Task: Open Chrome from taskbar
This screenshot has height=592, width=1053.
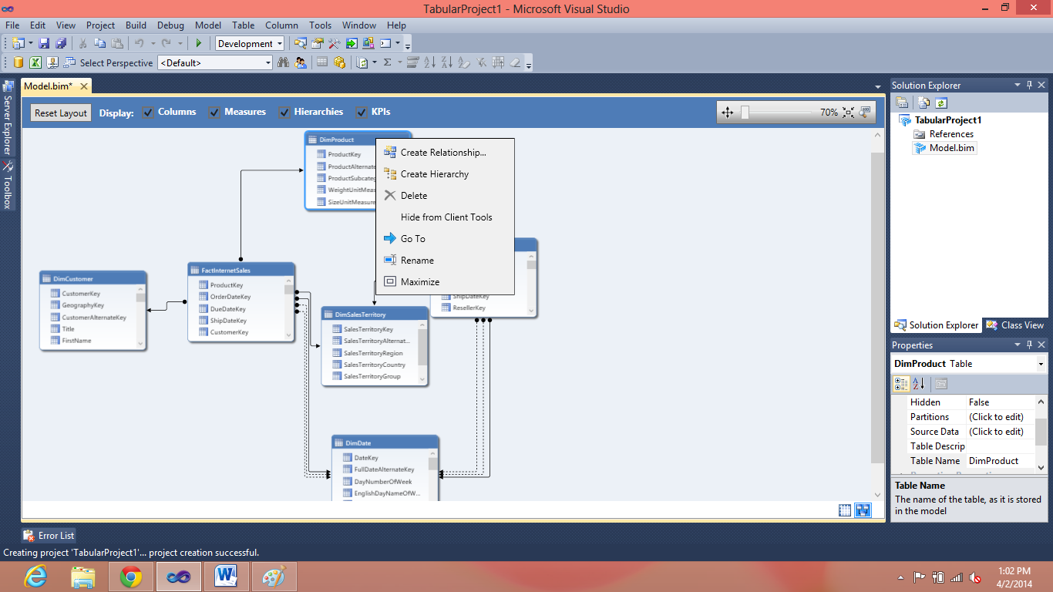Action: coord(131,576)
